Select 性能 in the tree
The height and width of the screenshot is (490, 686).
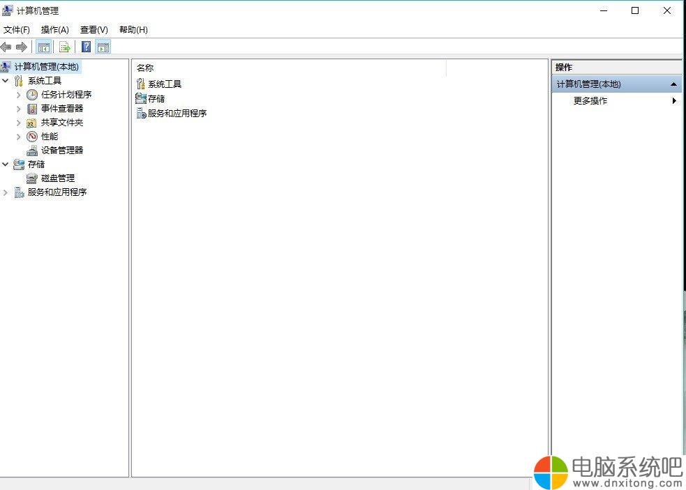50,137
